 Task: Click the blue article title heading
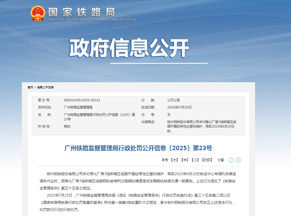pyautogui.click(x=138, y=148)
